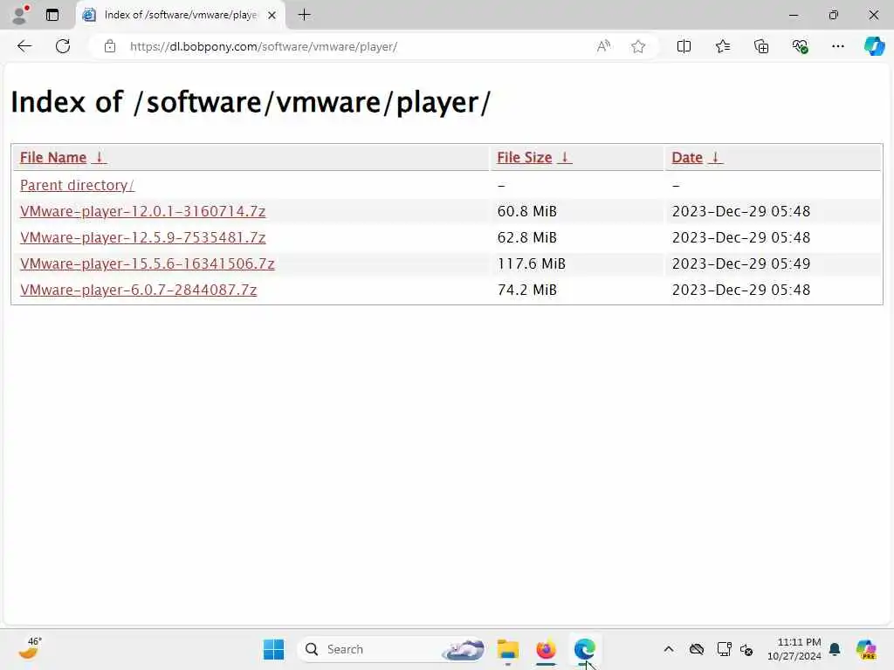Open the clock showing 11:11 PM 10/27/2024

click(x=794, y=649)
